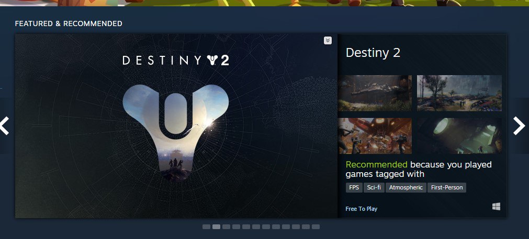The height and width of the screenshot is (239, 529).
Task: Click the Windows platform icon
Action: click(496, 207)
